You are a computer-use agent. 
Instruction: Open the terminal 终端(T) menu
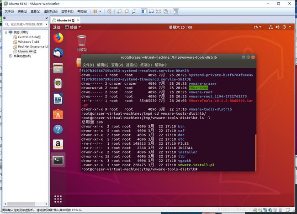146,65
